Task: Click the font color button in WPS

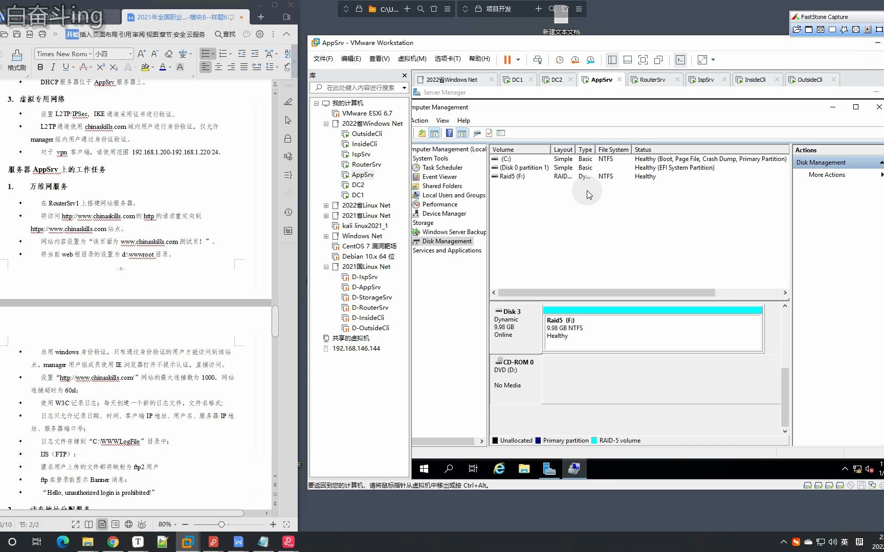Action: (163, 67)
